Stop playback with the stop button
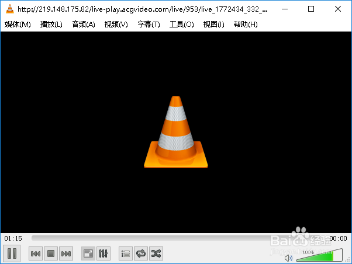352x264 pixels. pos(51,253)
